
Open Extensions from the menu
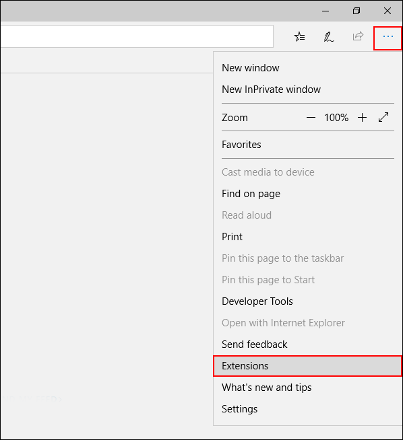(x=308, y=366)
